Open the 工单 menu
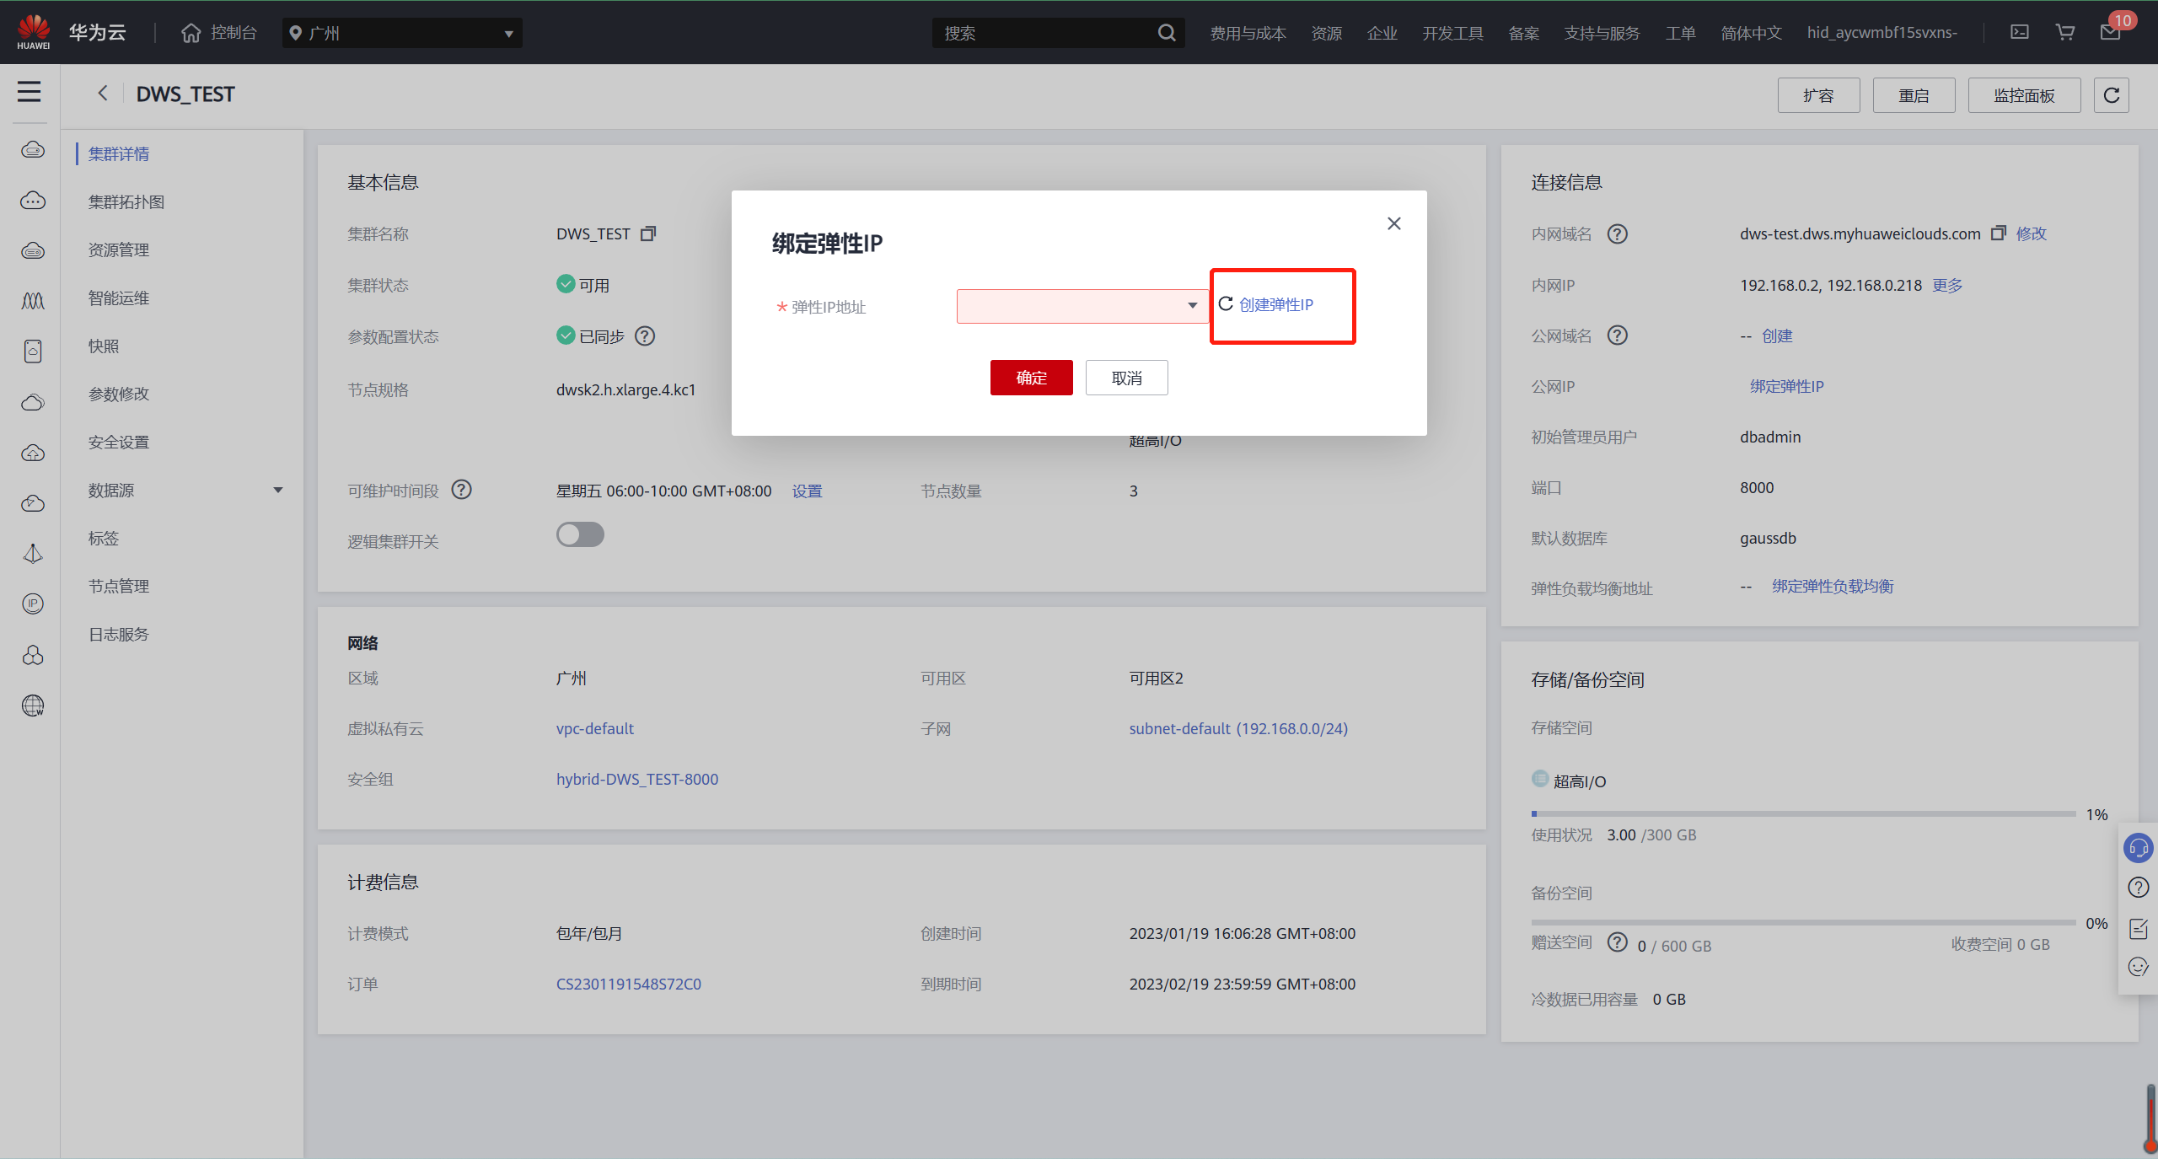The width and height of the screenshot is (2158, 1159). click(x=1681, y=33)
